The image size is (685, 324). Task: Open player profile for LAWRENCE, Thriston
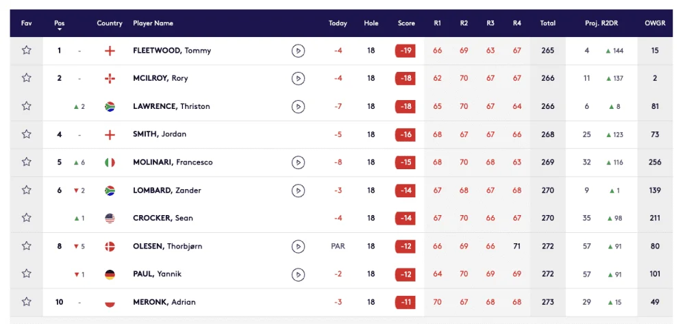tap(171, 107)
